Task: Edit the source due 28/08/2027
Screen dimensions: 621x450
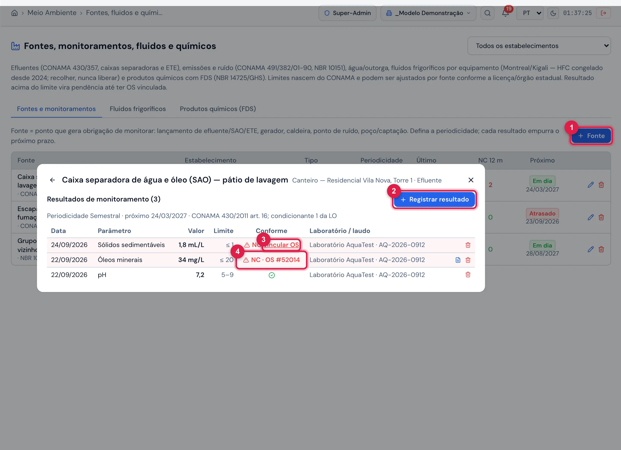Action: click(590, 249)
